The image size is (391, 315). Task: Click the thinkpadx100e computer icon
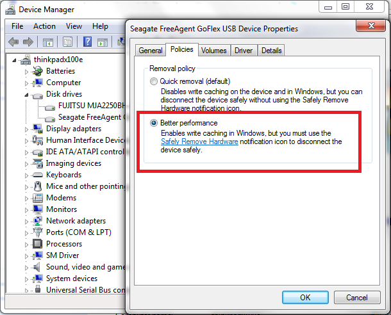point(26,60)
